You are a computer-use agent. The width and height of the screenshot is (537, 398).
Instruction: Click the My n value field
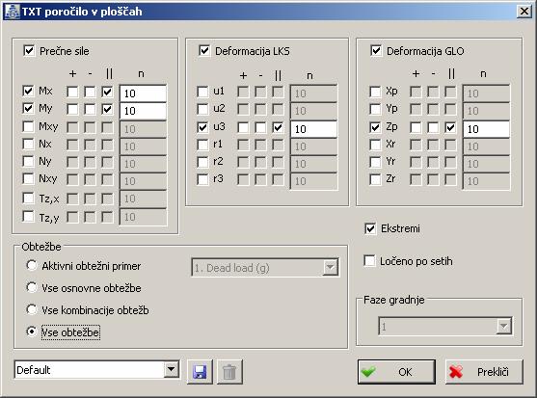pyautogui.click(x=143, y=111)
